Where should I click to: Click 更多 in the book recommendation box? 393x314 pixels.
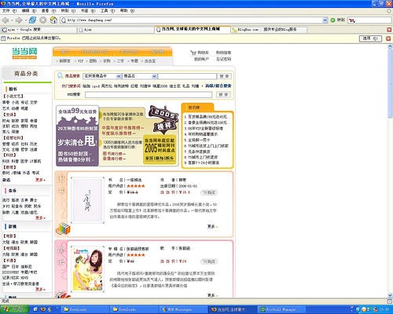(x=211, y=226)
